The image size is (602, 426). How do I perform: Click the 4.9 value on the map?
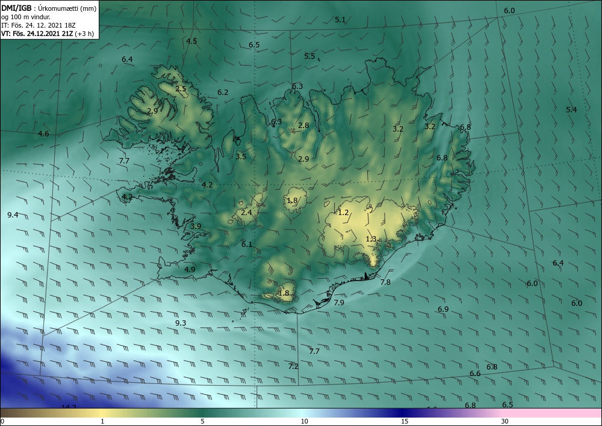pyautogui.click(x=190, y=270)
